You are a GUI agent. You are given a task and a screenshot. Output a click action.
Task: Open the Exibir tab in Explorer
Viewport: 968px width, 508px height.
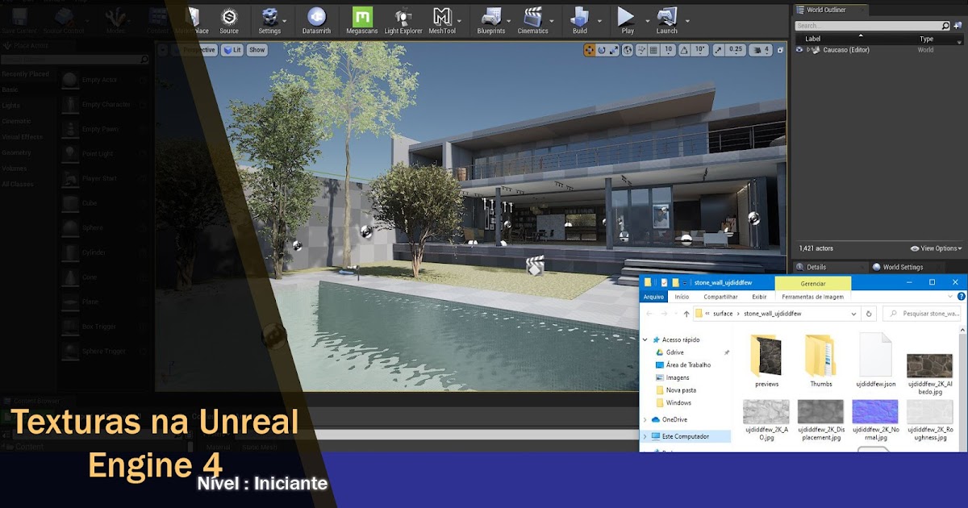(759, 297)
